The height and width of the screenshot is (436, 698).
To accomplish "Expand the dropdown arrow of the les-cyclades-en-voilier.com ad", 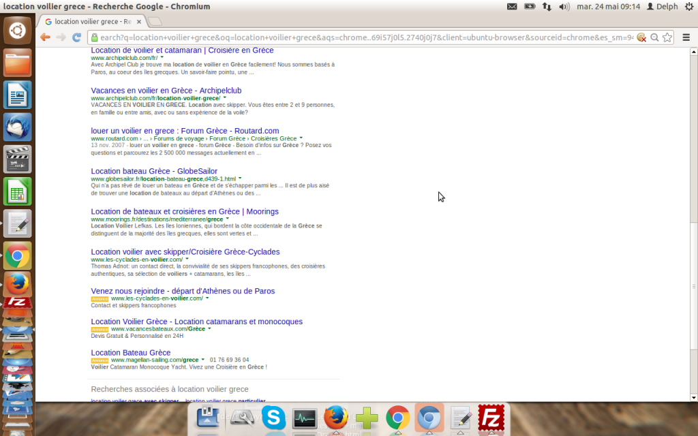I will tap(207, 298).
